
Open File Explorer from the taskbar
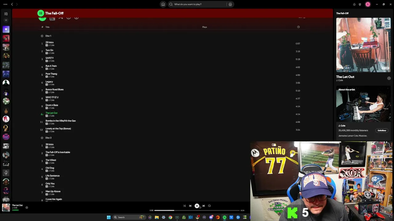tap(157, 217)
